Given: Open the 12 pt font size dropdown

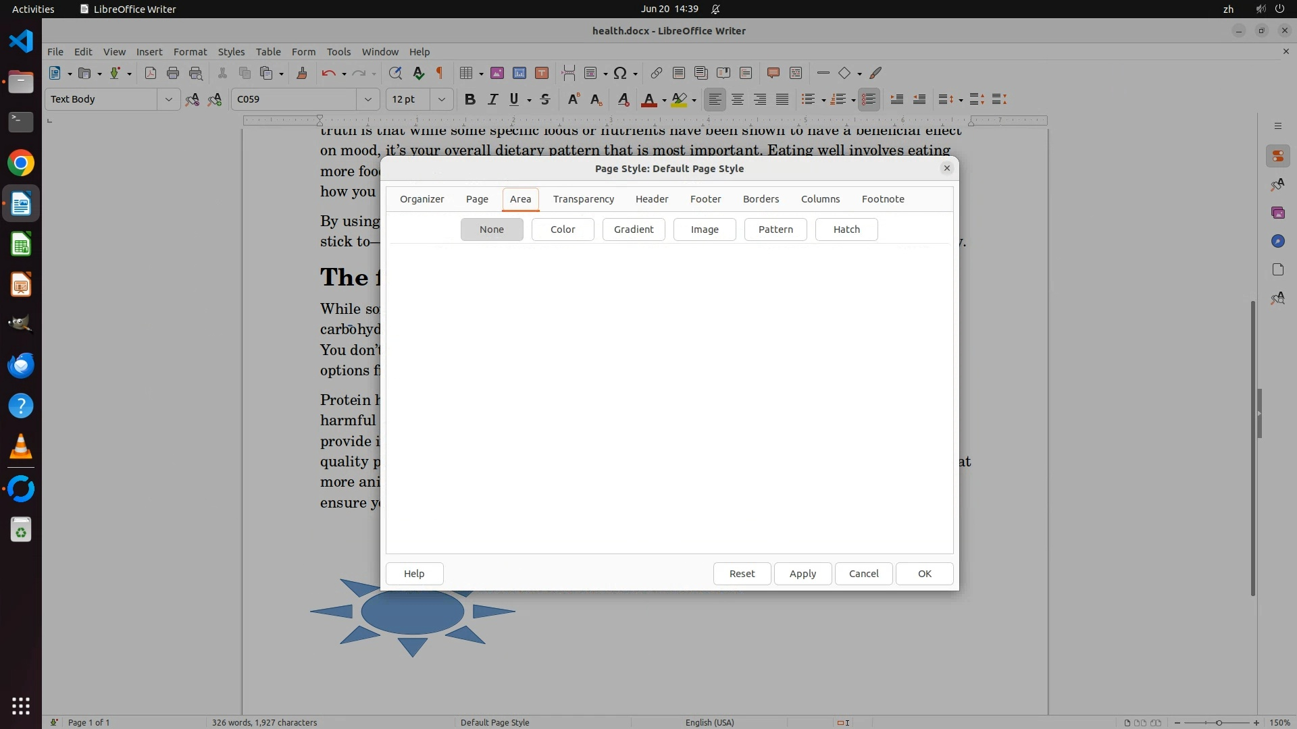Looking at the screenshot, I should click(441, 99).
